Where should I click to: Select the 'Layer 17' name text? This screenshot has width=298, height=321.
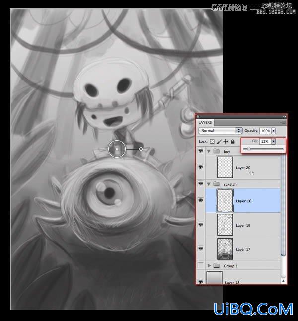click(x=243, y=249)
